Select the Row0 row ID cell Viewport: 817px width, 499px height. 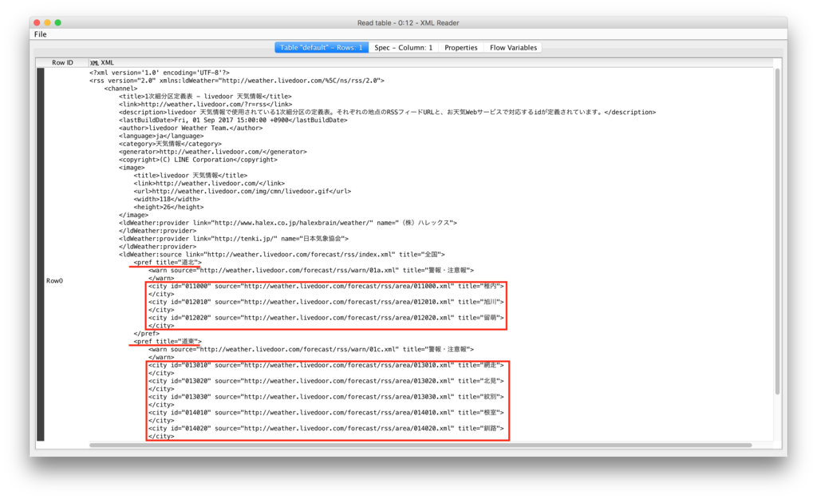55,280
